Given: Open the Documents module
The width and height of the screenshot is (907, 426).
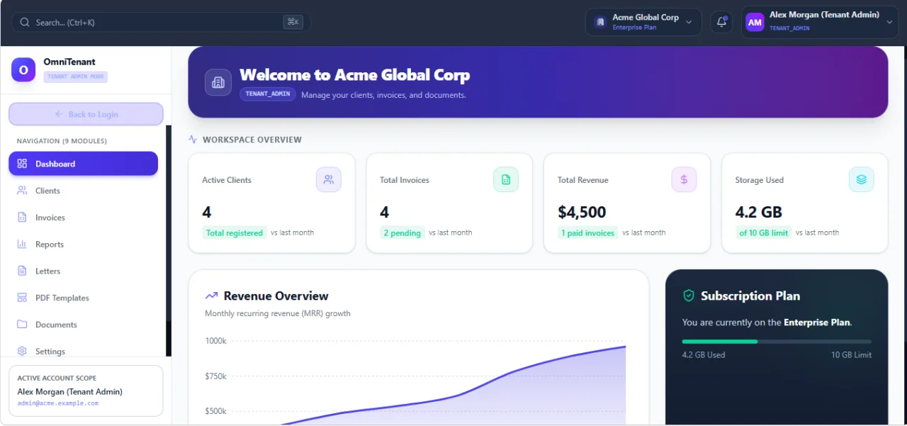Looking at the screenshot, I should coord(83,325).
